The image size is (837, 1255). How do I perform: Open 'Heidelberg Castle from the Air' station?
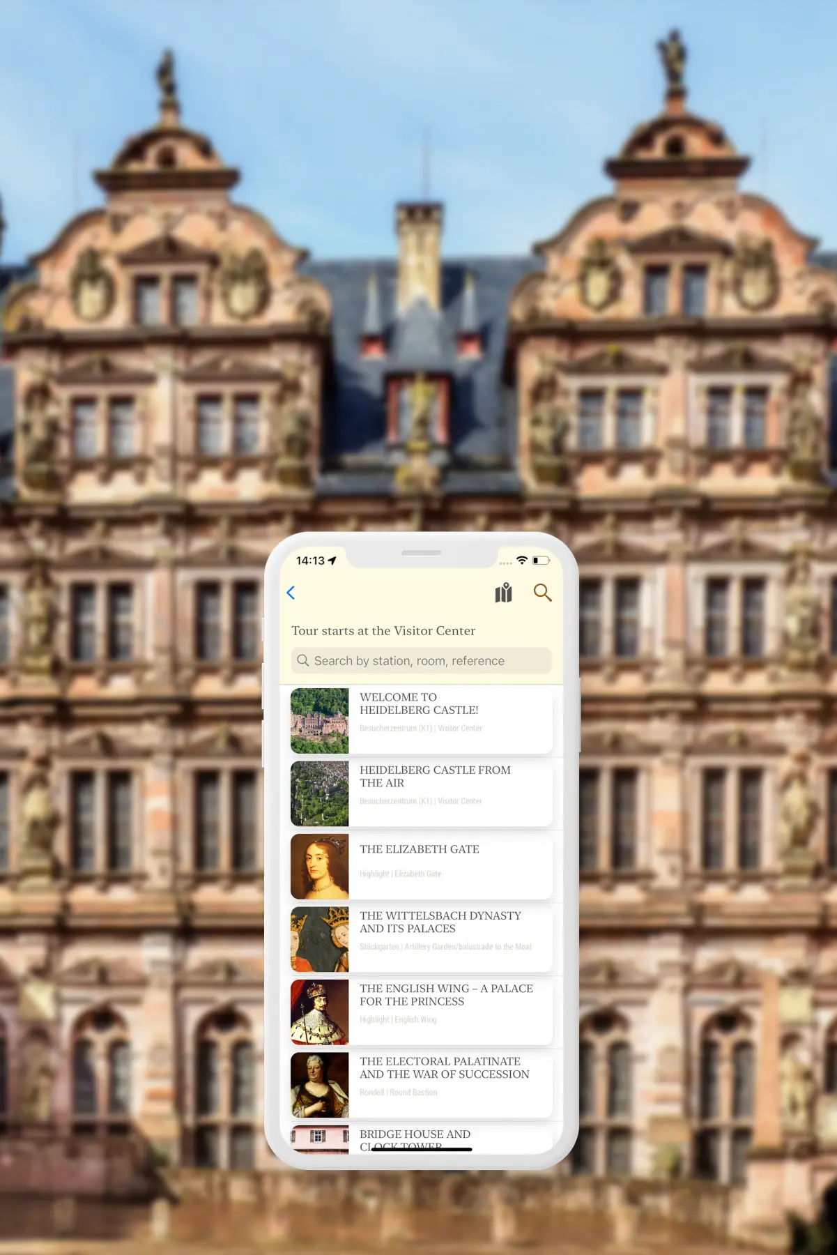point(435,776)
